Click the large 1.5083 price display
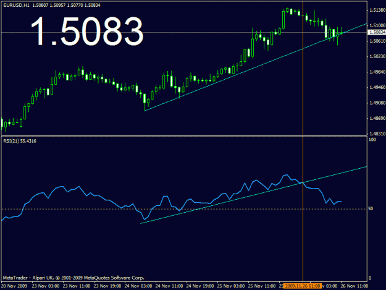386x290 pixels. click(87, 32)
